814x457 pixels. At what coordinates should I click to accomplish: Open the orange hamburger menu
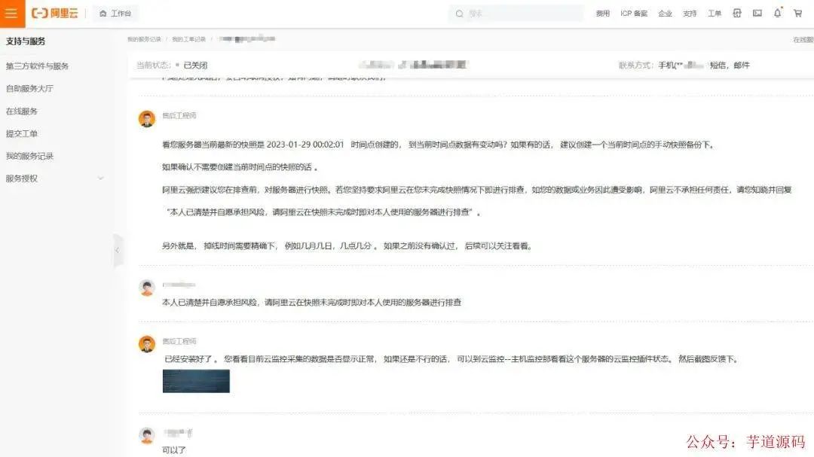coord(11,13)
